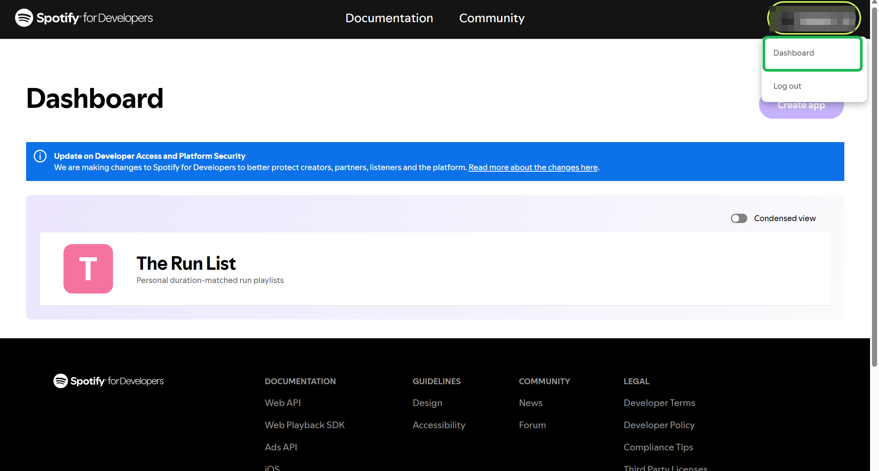Open the Web Playback SDK footer link

[305, 425]
